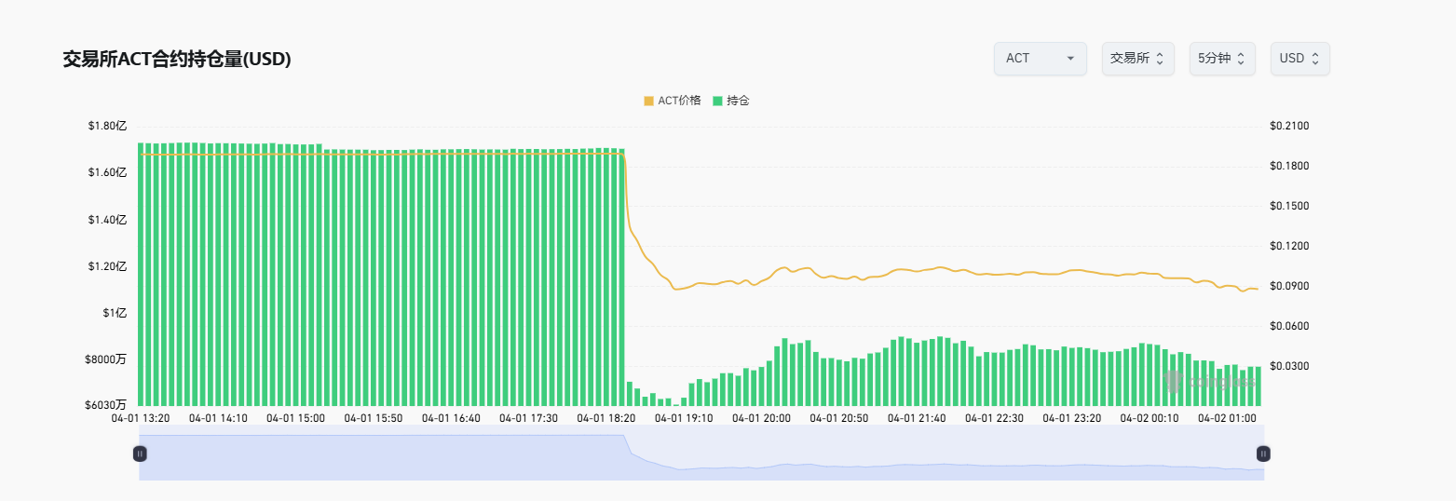Click the caret arrow in ACT selector
This screenshot has width=1456, height=501.
tap(1070, 59)
